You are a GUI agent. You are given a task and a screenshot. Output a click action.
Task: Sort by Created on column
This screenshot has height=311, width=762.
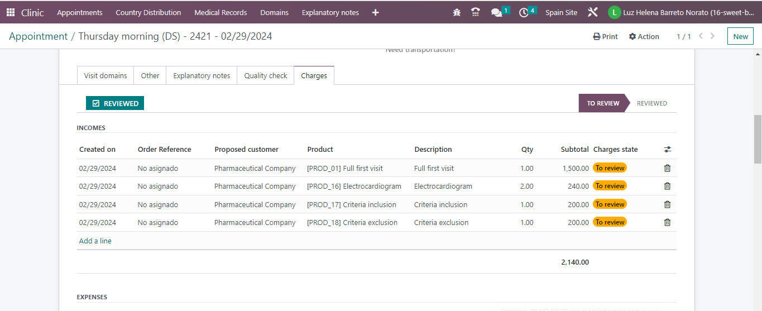click(98, 150)
